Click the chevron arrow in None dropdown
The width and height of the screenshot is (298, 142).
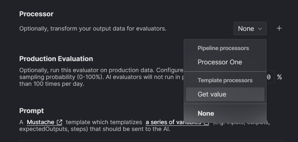(x=260, y=29)
